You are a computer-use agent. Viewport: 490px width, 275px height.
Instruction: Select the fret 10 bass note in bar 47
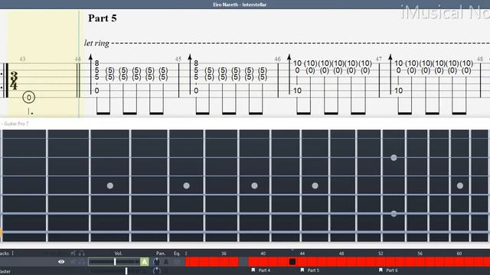[398, 91]
